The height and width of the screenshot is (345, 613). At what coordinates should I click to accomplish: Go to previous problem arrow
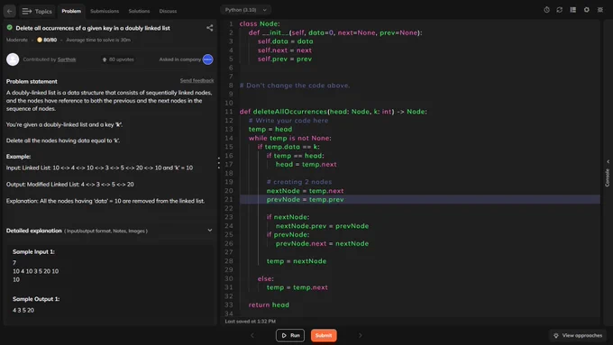(252, 335)
